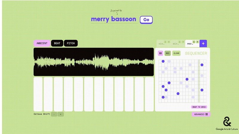The height and width of the screenshot is (134, 239).
Task: Close the 'vio..' tab with its X icon
Action: [169, 42]
